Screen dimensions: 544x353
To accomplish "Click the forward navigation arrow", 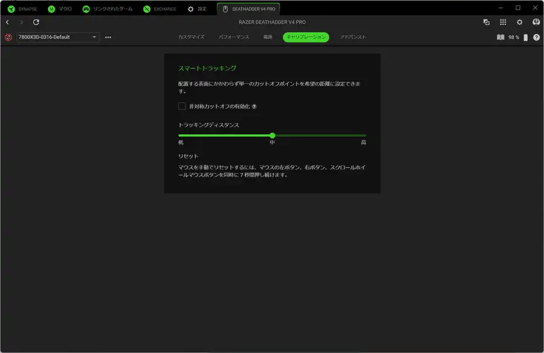I will [22, 22].
